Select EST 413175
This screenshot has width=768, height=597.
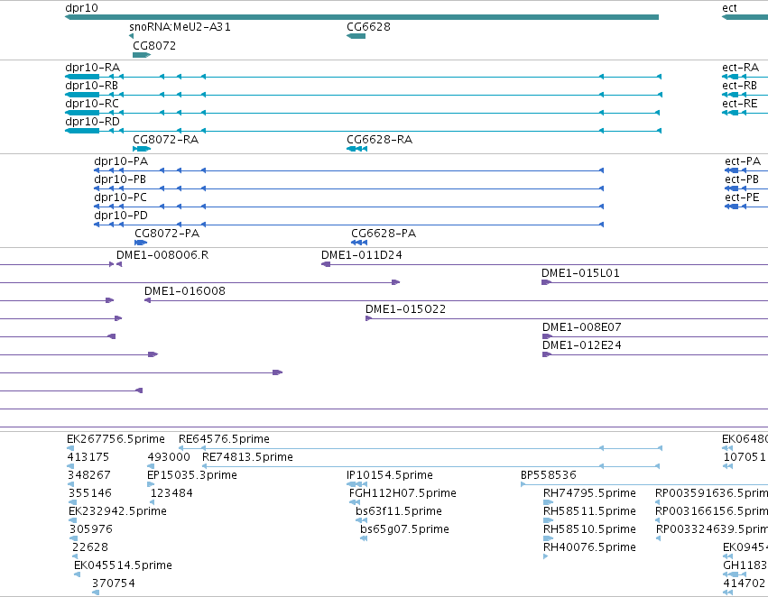click(70, 467)
